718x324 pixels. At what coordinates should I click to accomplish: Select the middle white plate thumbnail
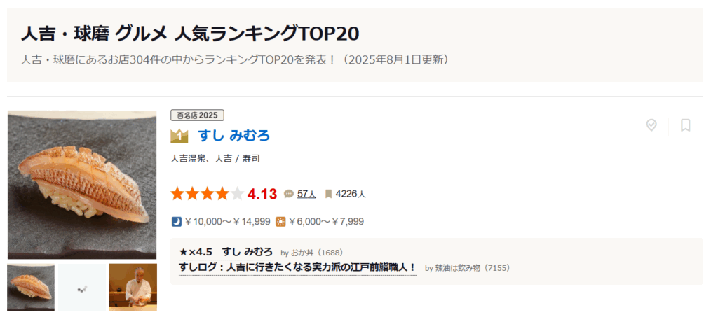tap(82, 287)
